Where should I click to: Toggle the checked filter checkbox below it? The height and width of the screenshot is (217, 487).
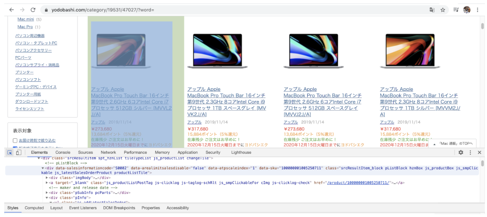[x=14, y=147]
